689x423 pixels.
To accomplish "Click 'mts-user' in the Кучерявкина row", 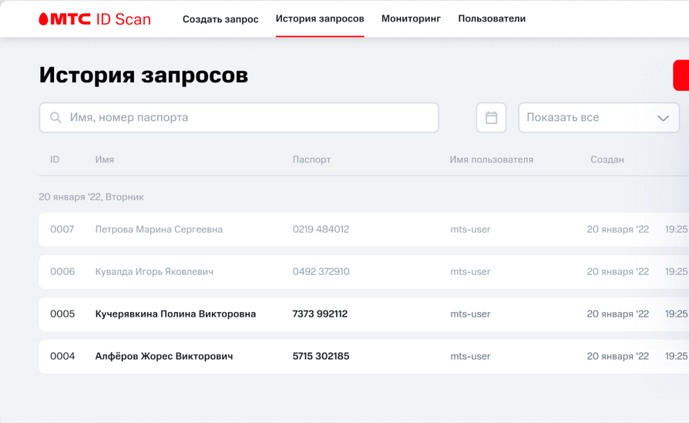I will tap(470, 314).
